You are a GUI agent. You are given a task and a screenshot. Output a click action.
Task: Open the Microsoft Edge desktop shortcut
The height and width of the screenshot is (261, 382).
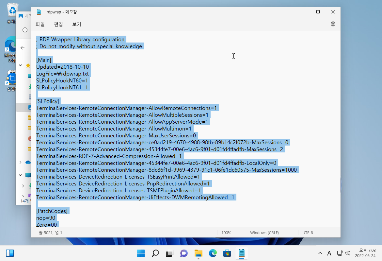[x=10, y=49]
